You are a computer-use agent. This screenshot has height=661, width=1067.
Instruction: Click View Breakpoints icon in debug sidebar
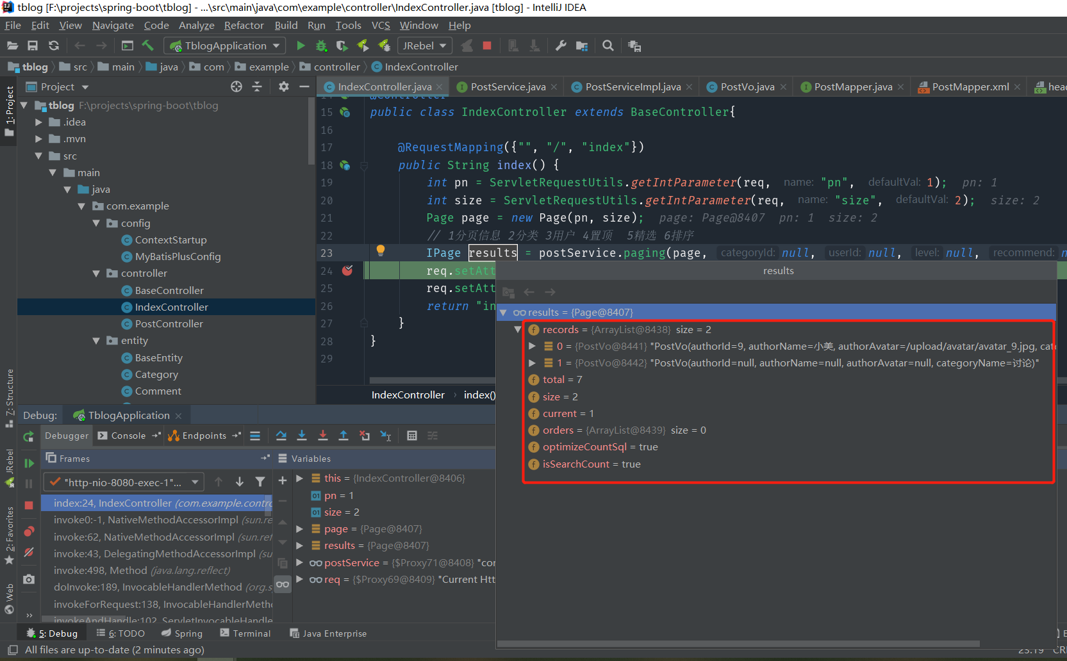29,531
